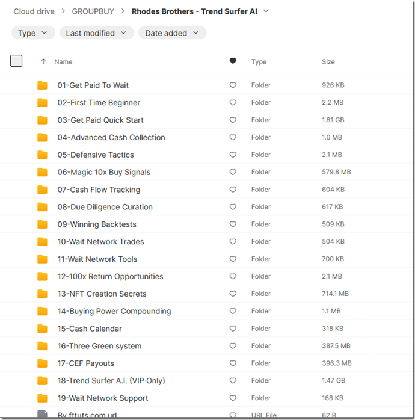The image size is (415, 420).
Task: Click the favorites heart icon in column header
Action: pyautogui.click(x=233, y=61)
